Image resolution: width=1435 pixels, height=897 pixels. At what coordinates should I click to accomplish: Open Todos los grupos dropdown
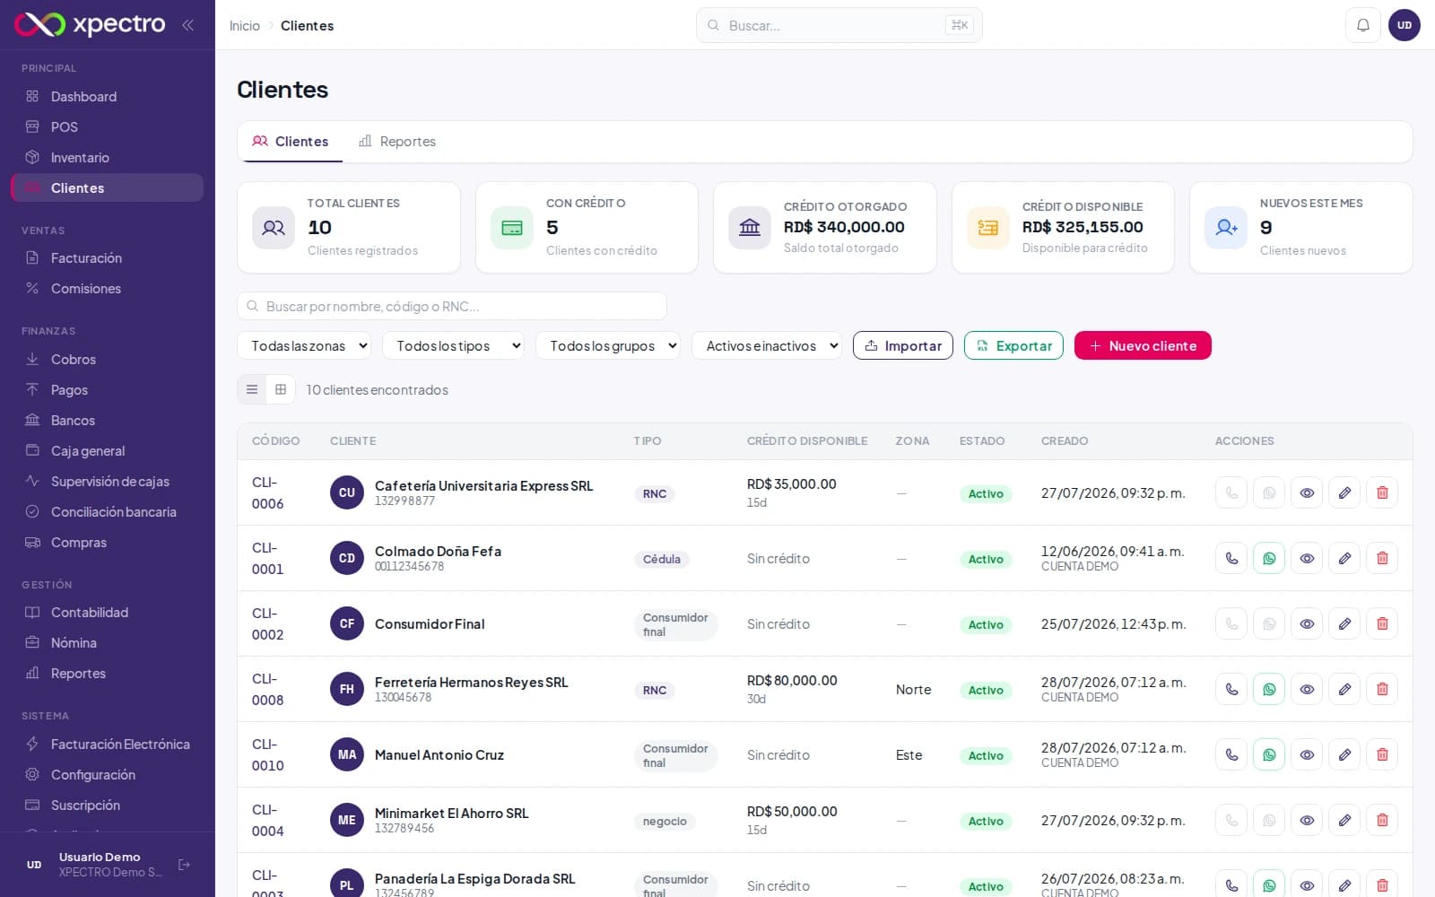pos(608,345)
